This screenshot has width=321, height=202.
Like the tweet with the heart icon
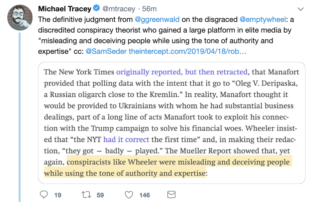(129, 195)
